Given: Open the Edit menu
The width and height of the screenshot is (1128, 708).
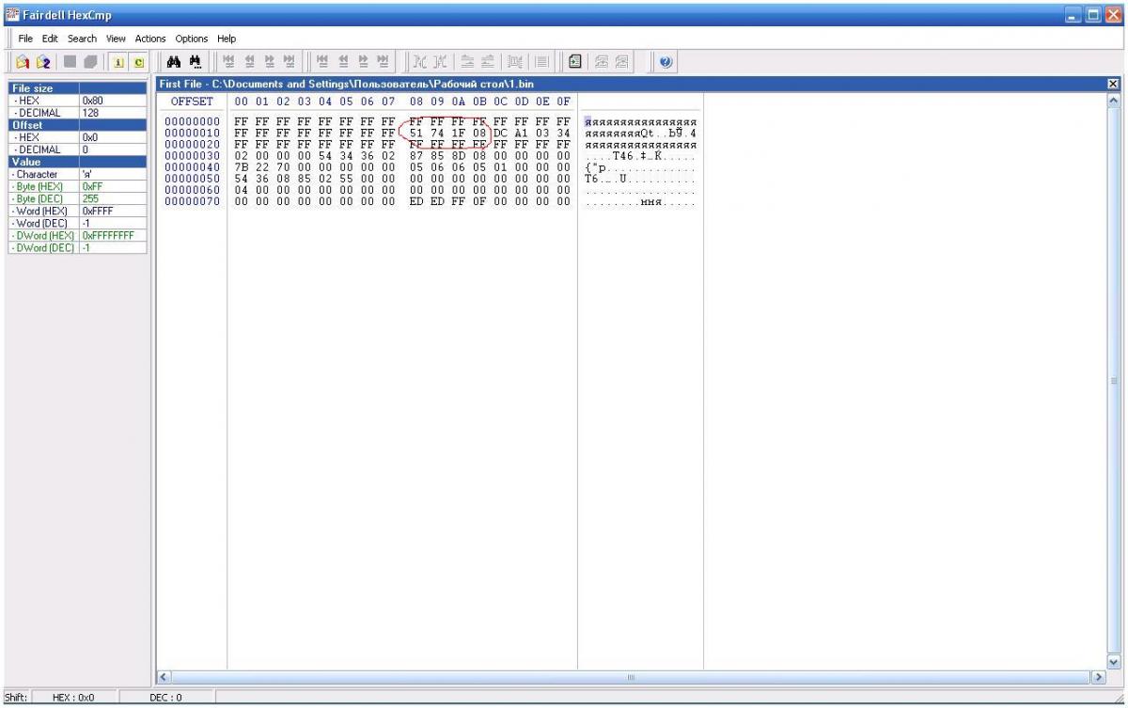Looking at the screenshot, I should [x=50, y=39].
